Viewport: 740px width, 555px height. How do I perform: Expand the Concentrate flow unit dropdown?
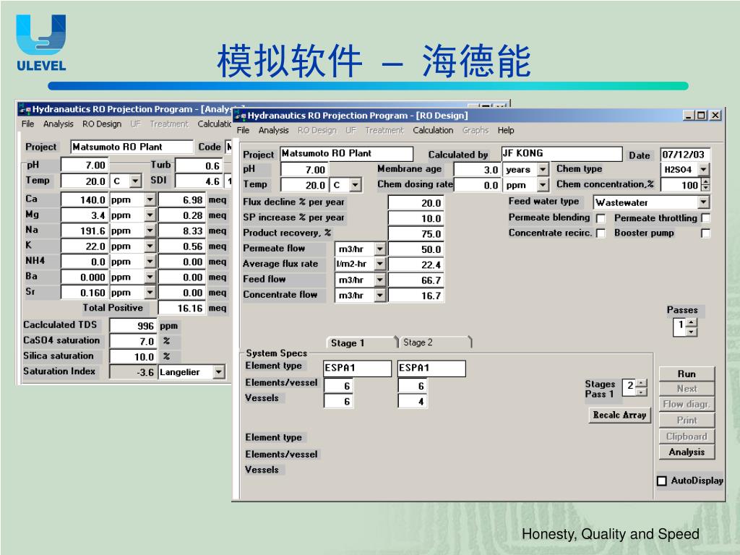point(380,296)
